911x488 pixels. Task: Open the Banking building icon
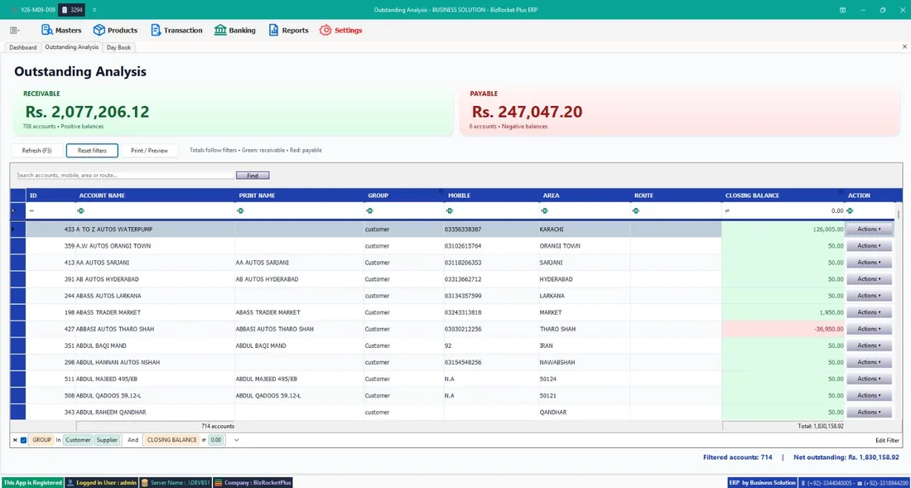click(220, 30)
